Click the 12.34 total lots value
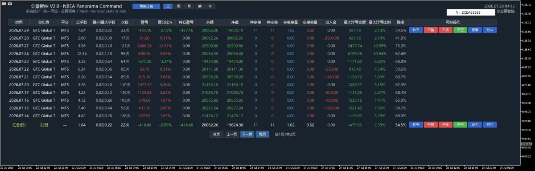Screen dimensions: 535x171 click(82, 53)
